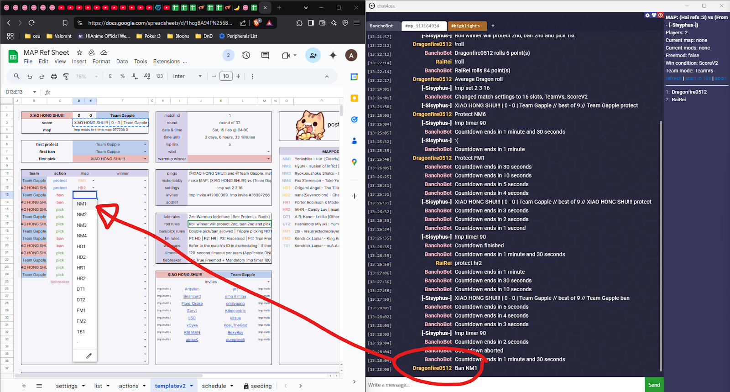Undo the last action in Sheets
730x392 pixels.
30,76
